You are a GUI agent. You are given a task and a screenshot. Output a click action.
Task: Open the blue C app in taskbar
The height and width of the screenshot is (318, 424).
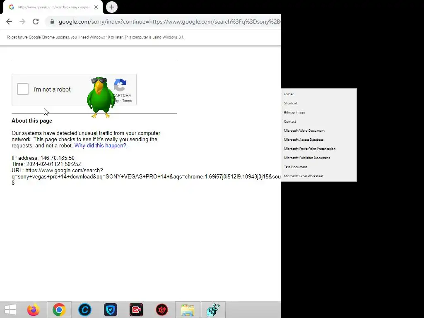pyautogui.click(x=85, y=310)
